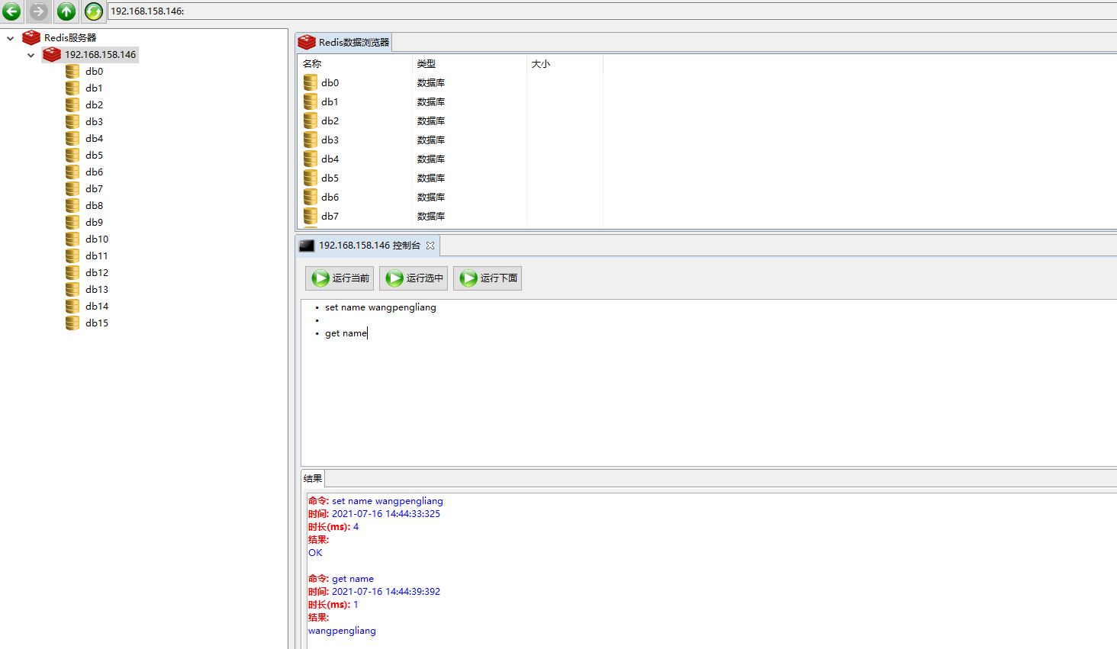This screenshot has height=649, width=1117.
Task: Switch to the Redis数据浏览器 tab
Action: tap(344, 43)
